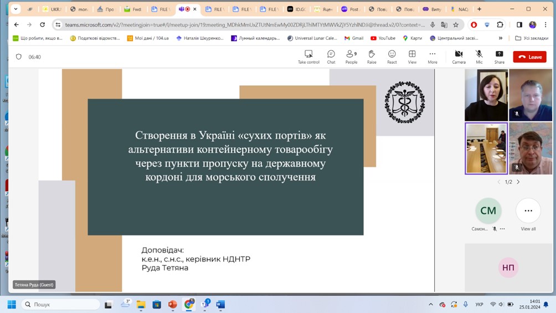Open the browser Extensions puzzle icon
The image size is (556, 313).
(x=500, y=24)
